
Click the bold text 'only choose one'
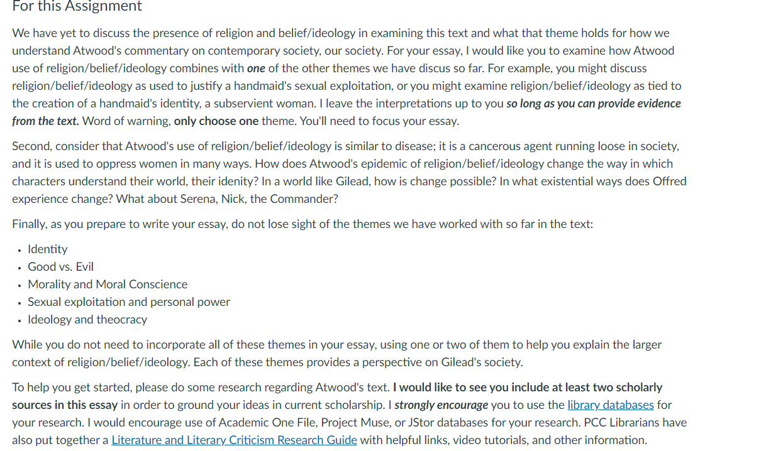[x=216, y=121]
